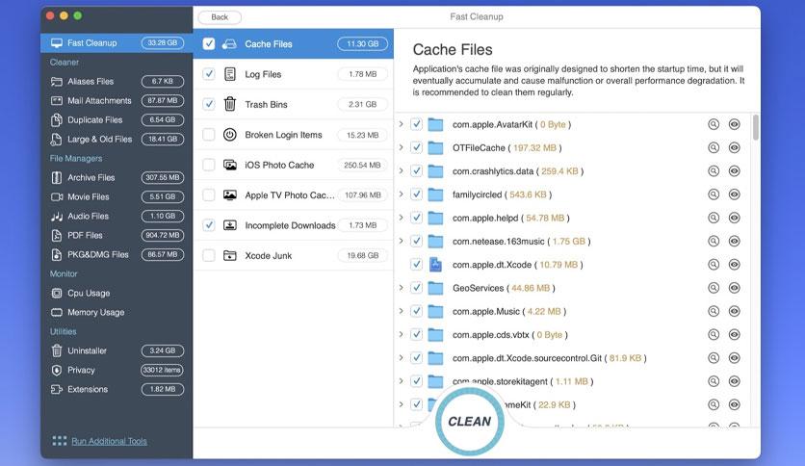This screenshot has height=466, width=805.
Task: Open Movie Files in the sidebar
Action: click(117, 197)
